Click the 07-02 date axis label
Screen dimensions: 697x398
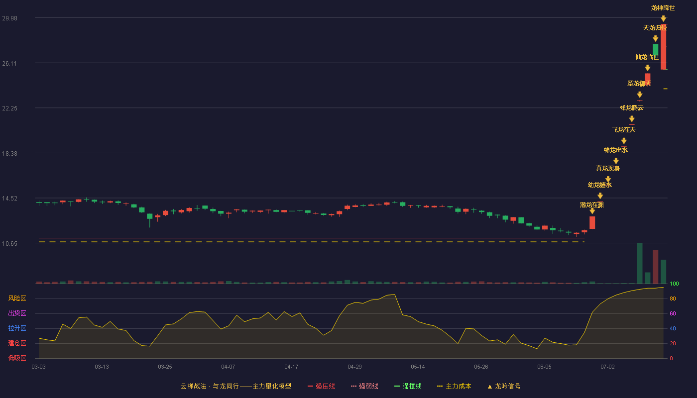pyautogui.click(x=607, y=367)
